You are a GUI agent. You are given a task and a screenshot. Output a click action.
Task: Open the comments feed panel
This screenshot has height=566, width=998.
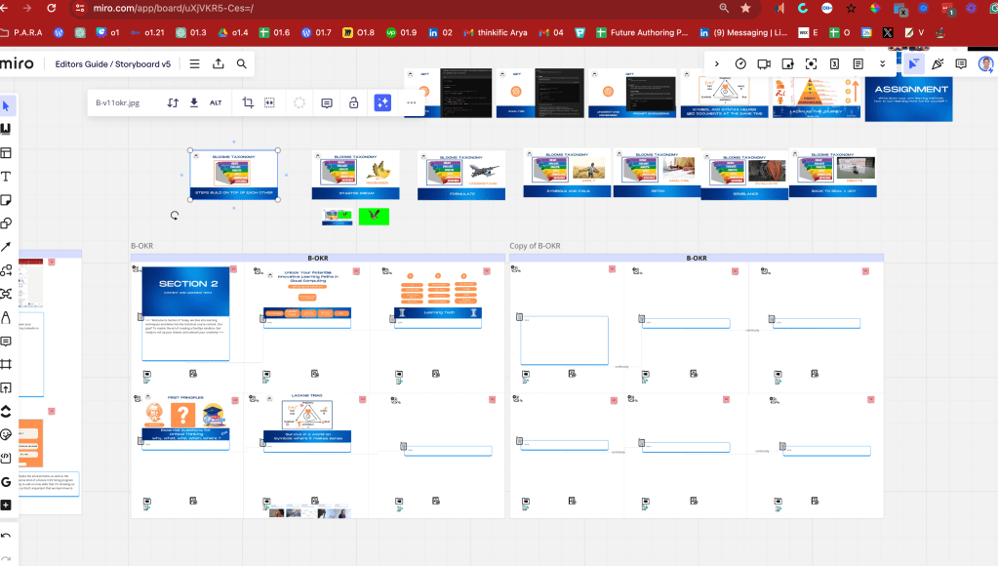pos(961,63)
